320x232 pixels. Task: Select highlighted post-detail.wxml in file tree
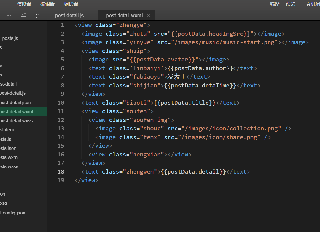[16, 112]
